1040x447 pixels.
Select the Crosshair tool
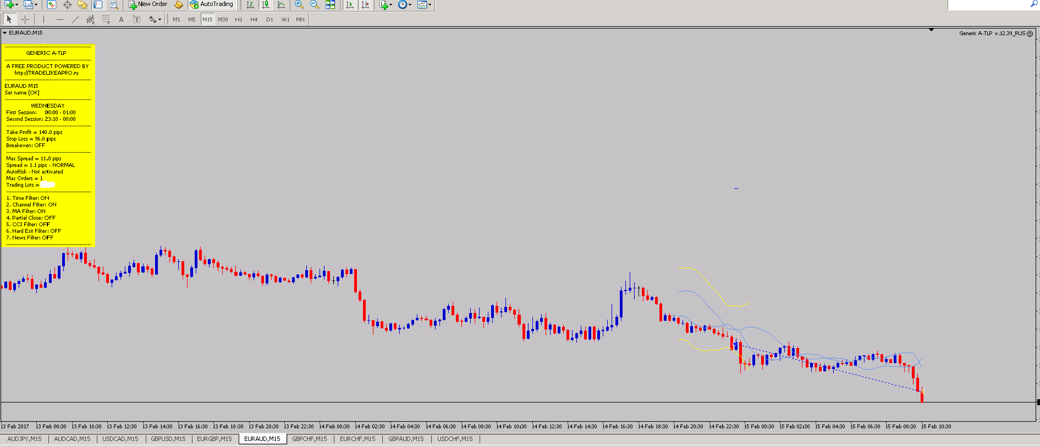(25, 19)
